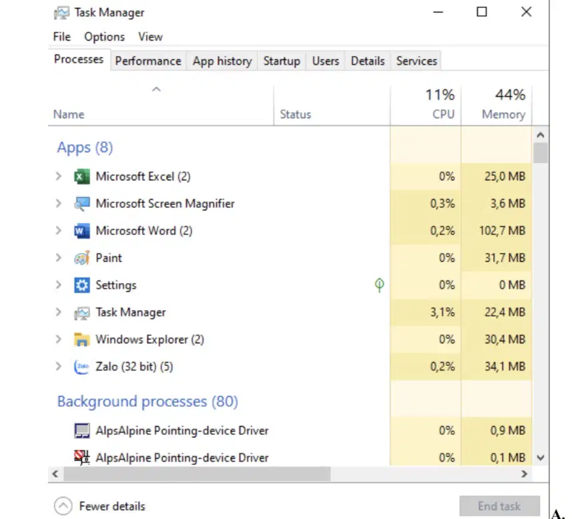The image size is (572, 519).
Task: Click the 25,0 MB memory value for Excel
Action: click(x=505, y=176)
